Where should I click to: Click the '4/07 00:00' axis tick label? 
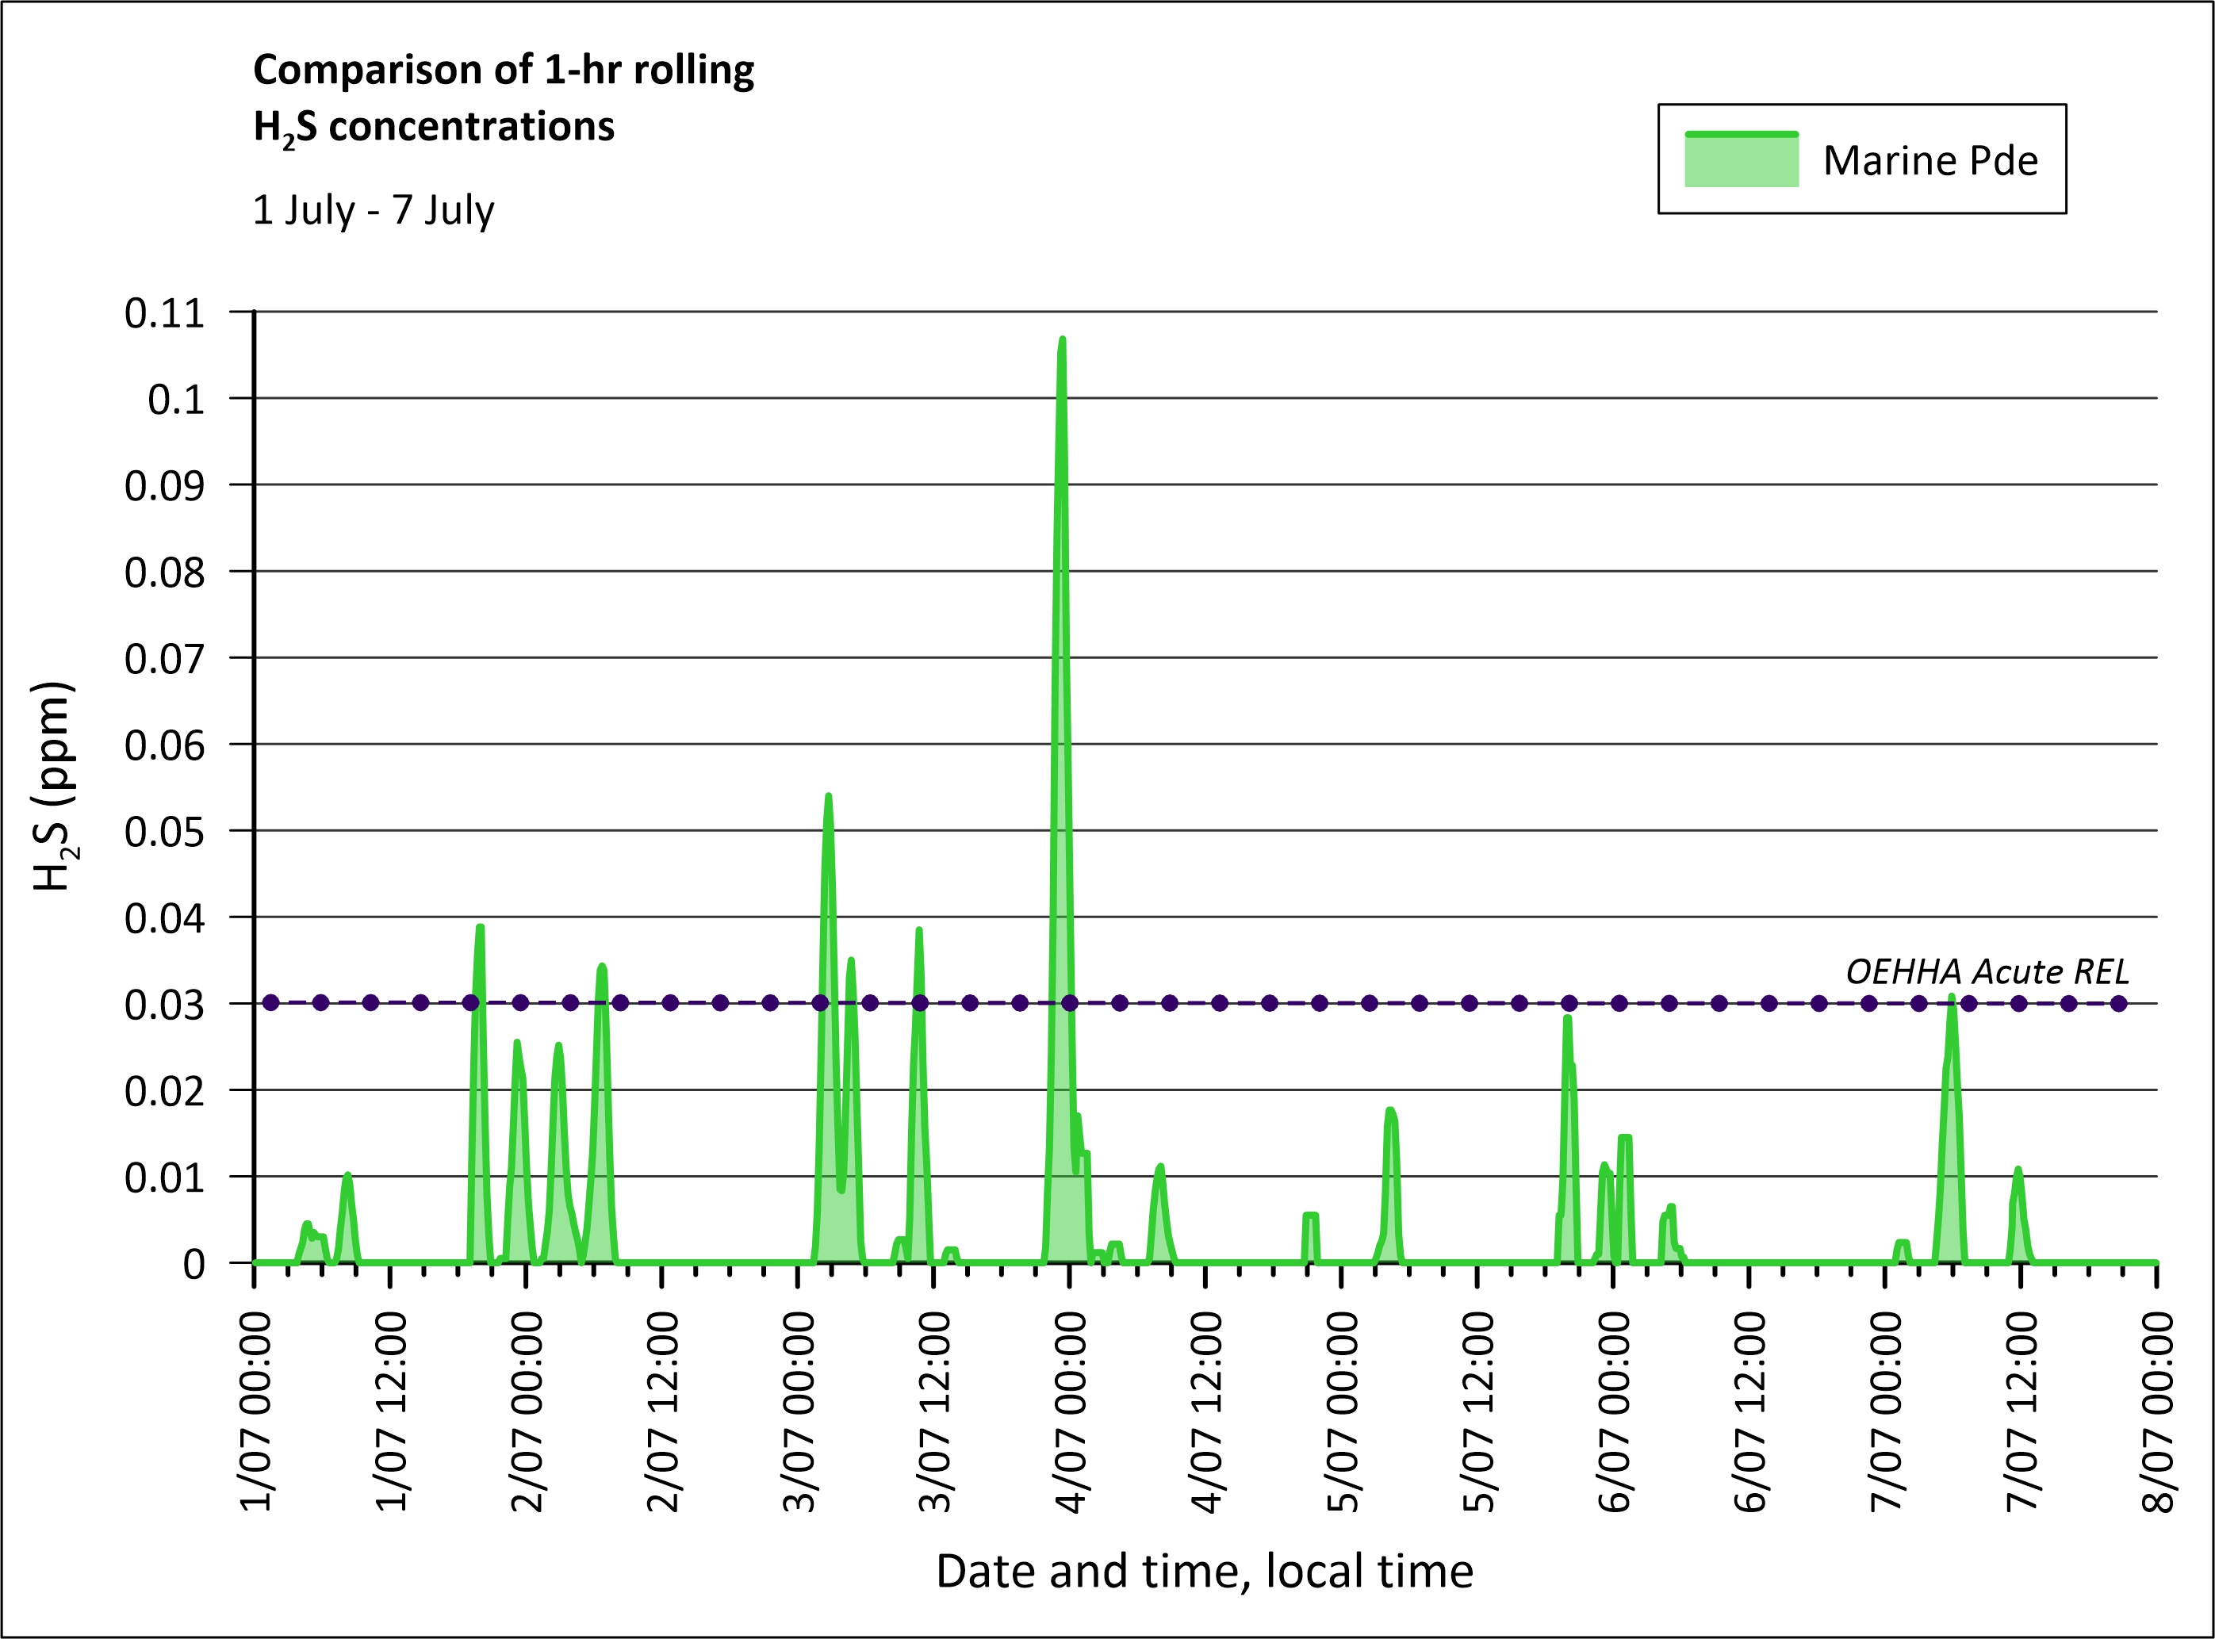click(x=1070, y=1411)
